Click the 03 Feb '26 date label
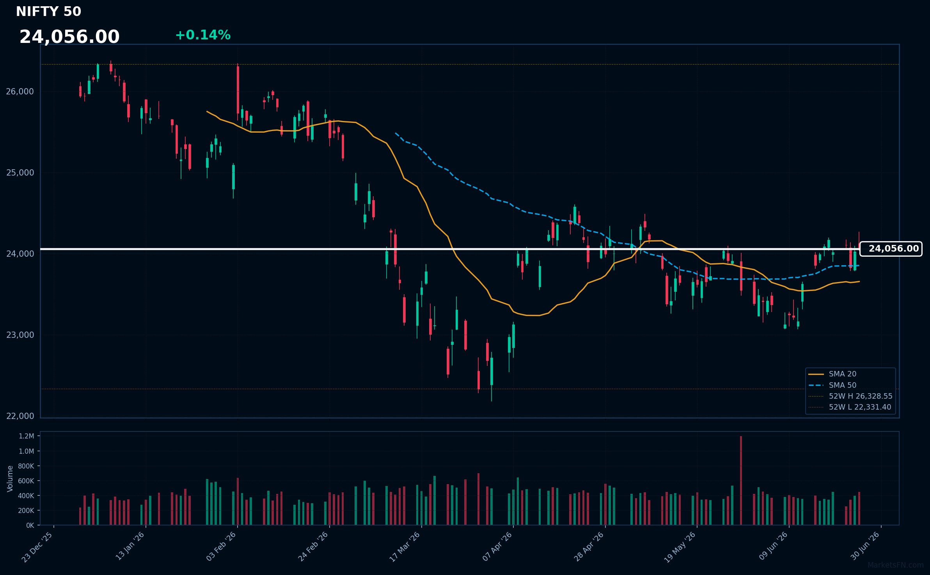Image resolution: width=930 pixels, height=575 pixels. pos(222,546)
